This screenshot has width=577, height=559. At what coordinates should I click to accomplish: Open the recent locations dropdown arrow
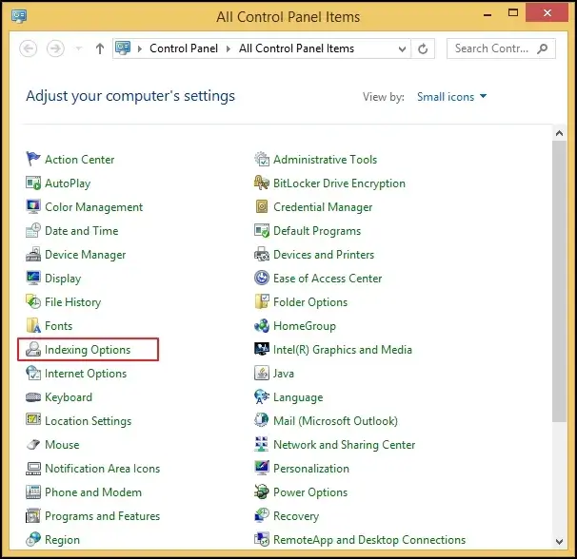tap(78, 48)
